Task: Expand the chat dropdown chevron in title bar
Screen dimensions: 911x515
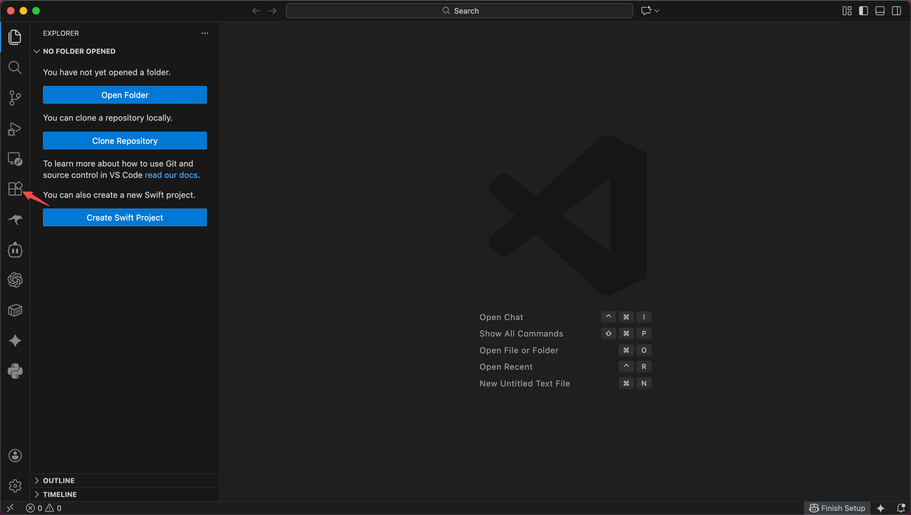Action: point(657,11)
